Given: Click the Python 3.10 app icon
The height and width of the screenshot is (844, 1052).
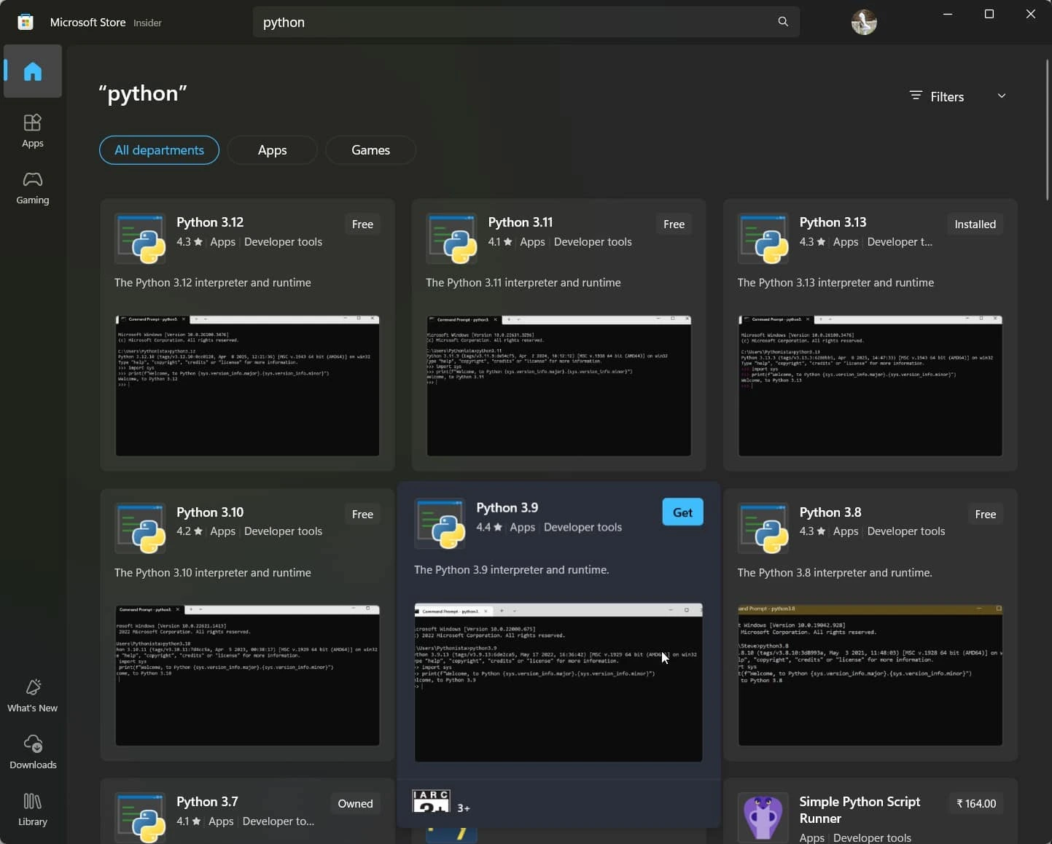Looking at the screenshot, I should pos(140,528).
